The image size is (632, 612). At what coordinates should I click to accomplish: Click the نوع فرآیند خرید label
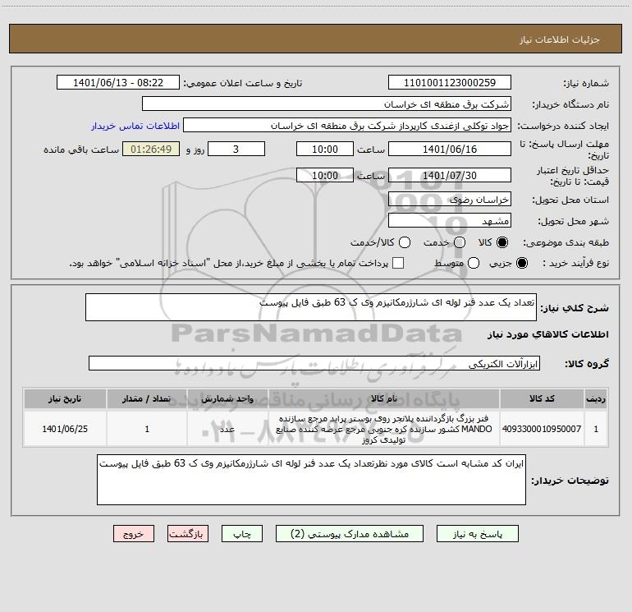575,263
